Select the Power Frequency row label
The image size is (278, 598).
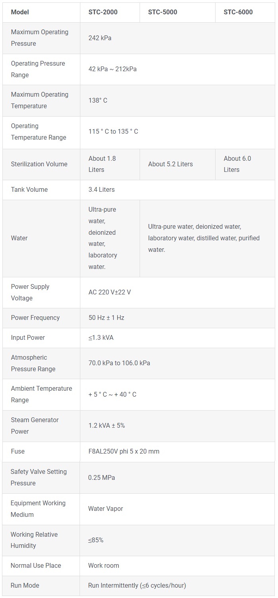[35, 318]
